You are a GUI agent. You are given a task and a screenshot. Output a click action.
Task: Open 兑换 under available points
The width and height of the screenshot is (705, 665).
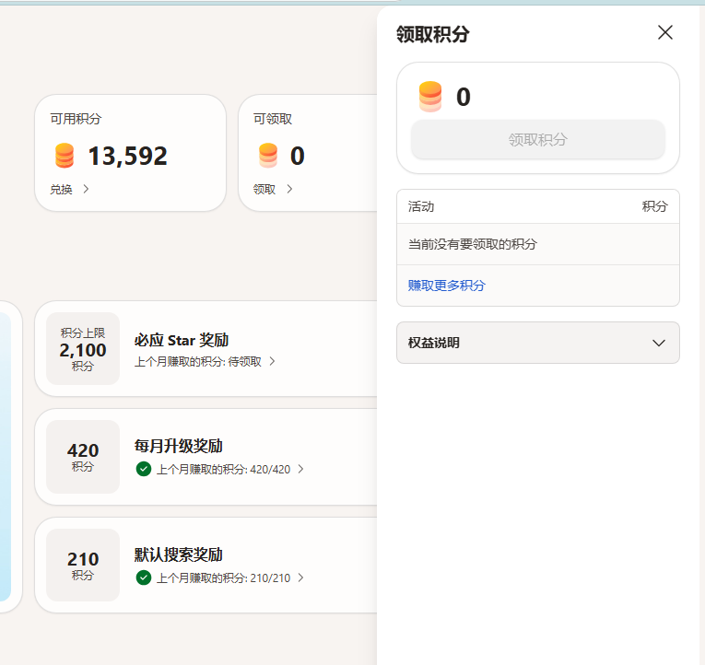point(61,189)
